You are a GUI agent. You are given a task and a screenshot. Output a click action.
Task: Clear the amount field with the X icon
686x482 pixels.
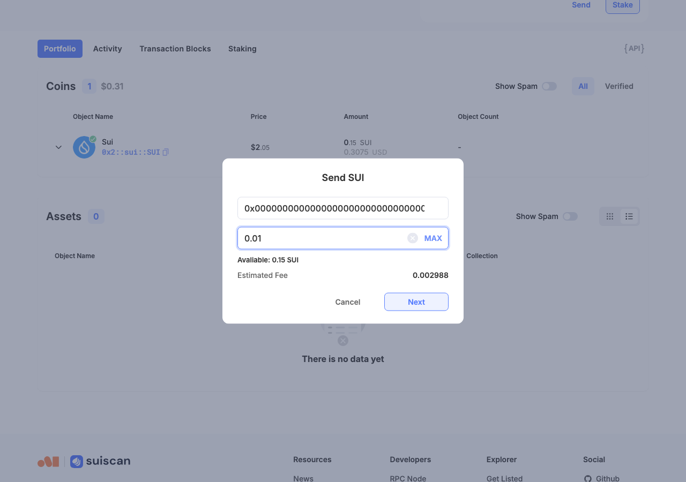coord(413,238)
